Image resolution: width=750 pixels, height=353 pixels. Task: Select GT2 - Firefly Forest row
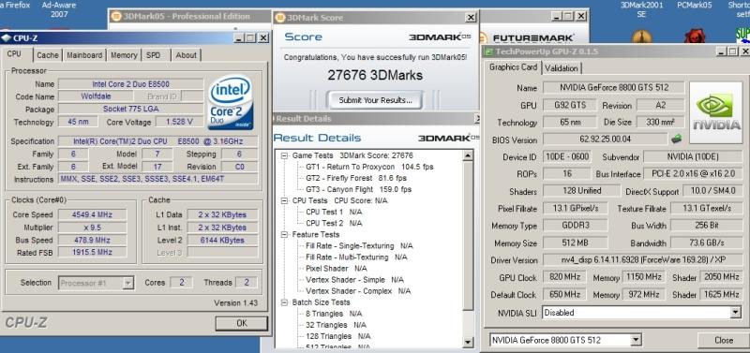[x=356, y=178]
